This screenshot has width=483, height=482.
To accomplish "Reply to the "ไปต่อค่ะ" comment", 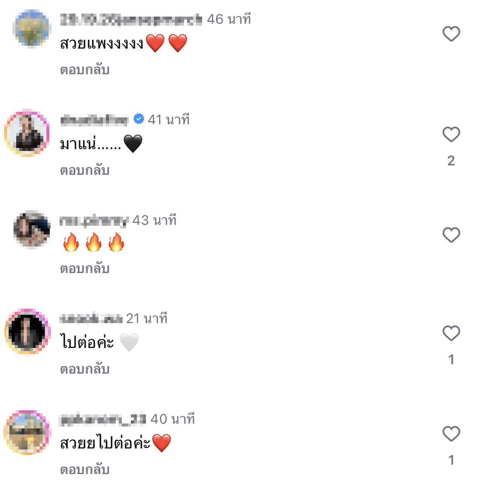I will pyautogui.click(x=85, y=369).
